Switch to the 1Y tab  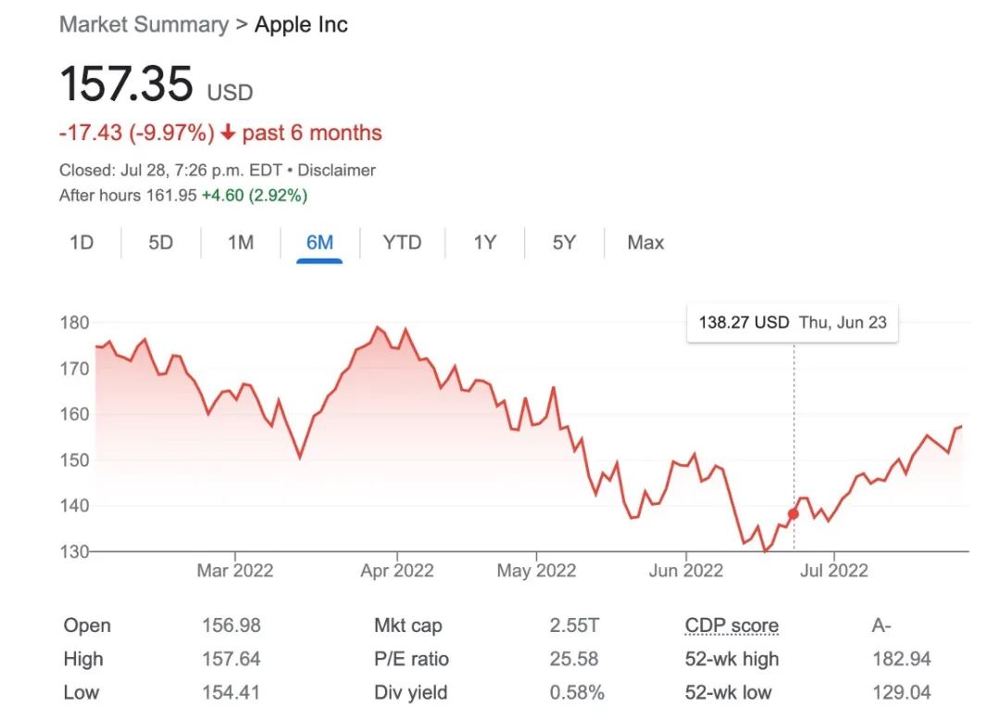485,243
